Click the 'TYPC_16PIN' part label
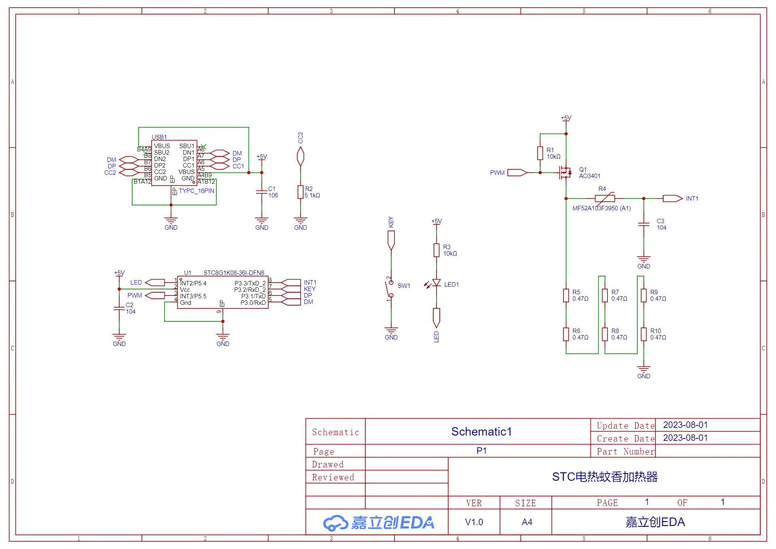Screen dimensions: 776x549 [196, 191]
